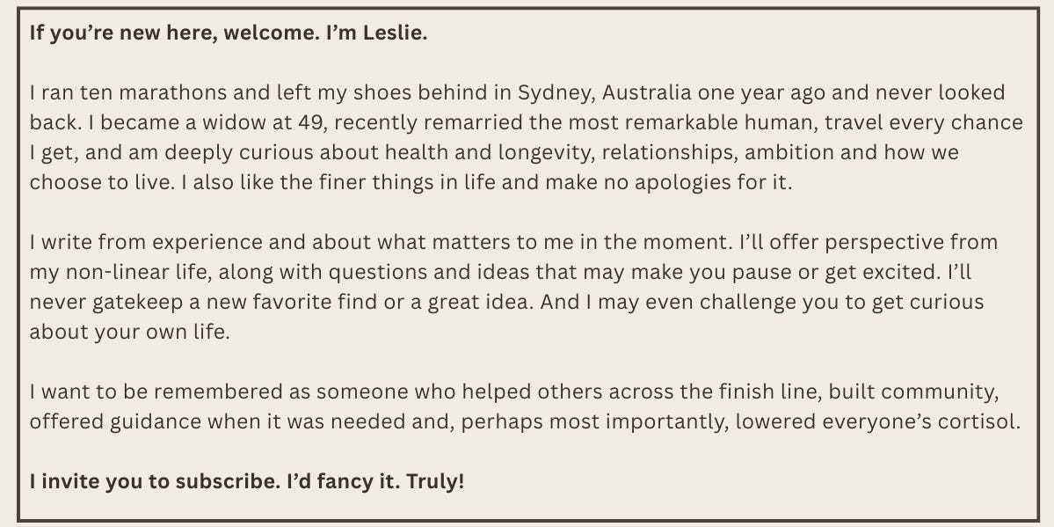The image size is (1054, 527).
Task: Click the sentence starting 'I write from experience'
Action: (382, 242)
